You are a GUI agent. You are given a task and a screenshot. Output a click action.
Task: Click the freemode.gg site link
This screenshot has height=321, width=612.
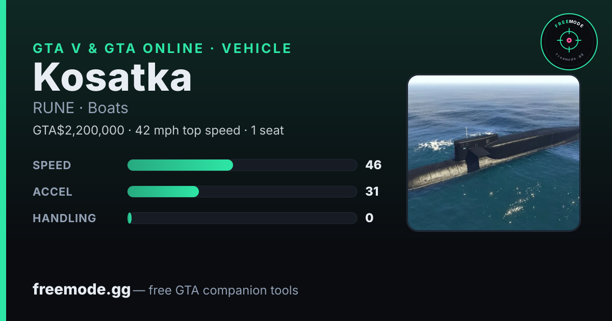(82, 290)
